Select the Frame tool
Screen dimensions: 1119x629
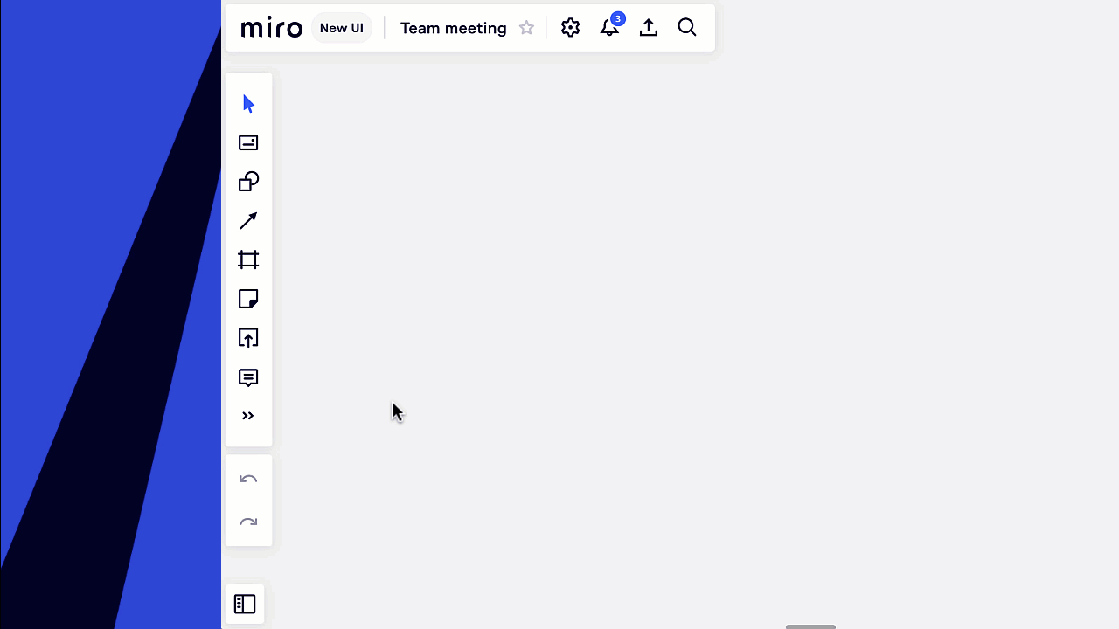[248, 259]
